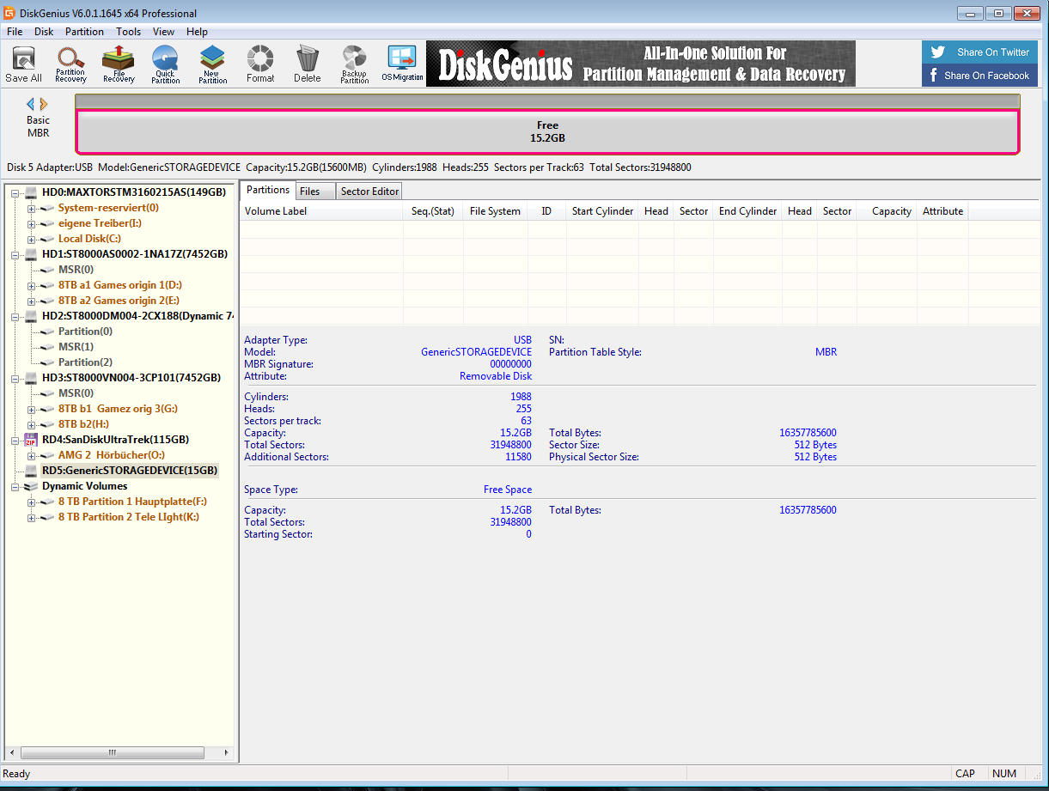Click the Format toolbar icon

(x=260, y=64)
